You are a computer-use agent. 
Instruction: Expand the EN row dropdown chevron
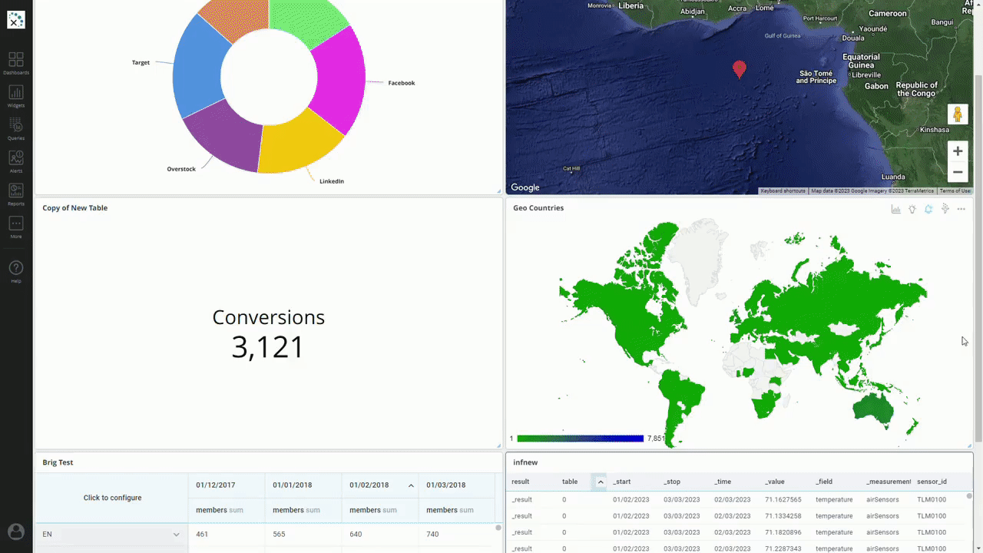[176, 535]
